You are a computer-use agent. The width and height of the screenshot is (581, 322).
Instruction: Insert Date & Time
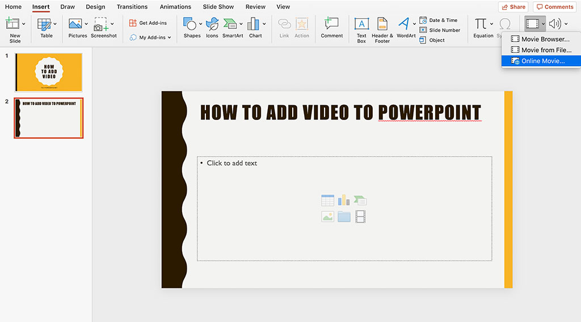pos(439,20)
